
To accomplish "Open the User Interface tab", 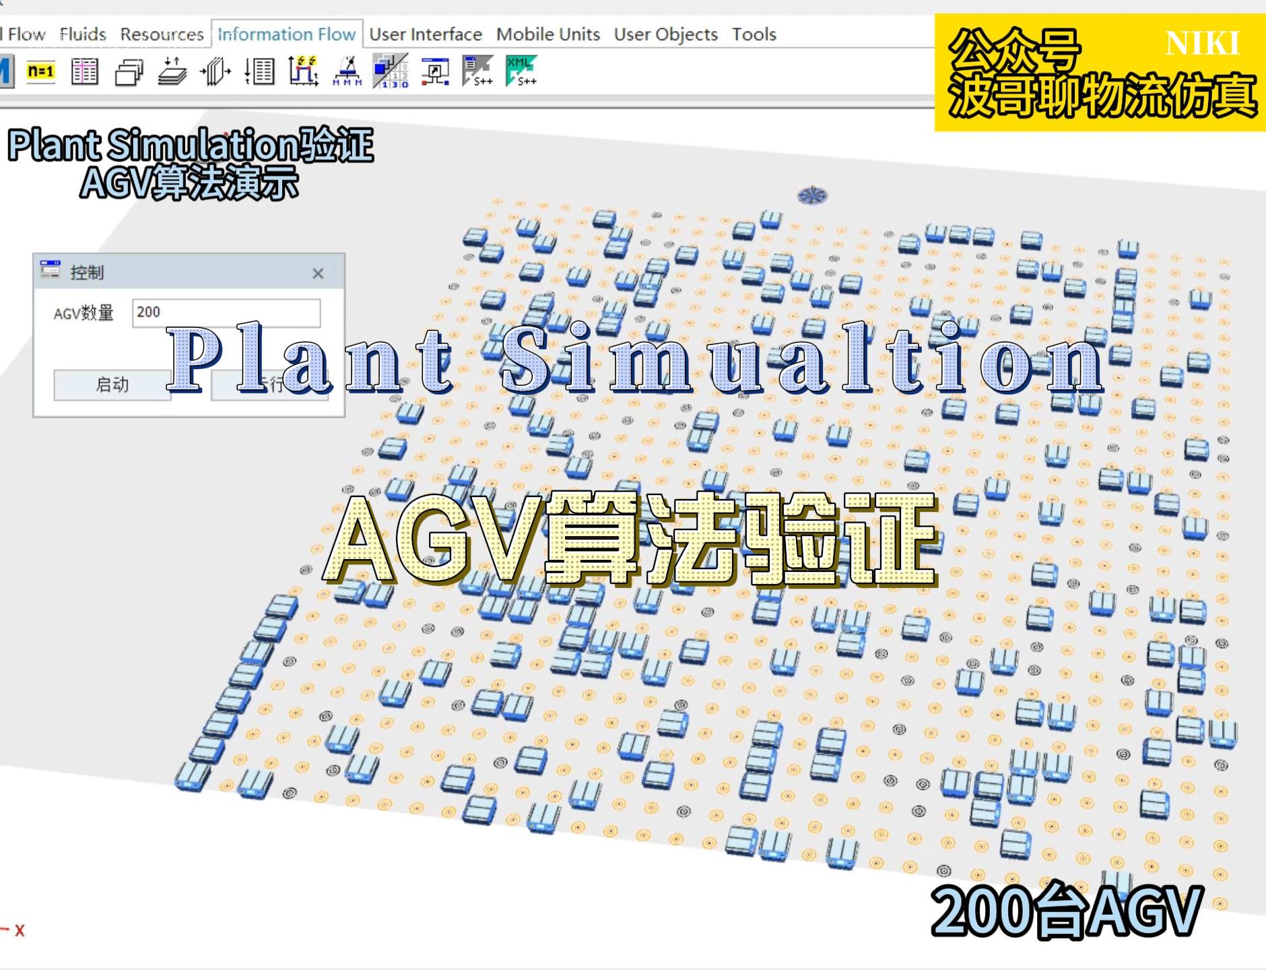I will 426,34.
